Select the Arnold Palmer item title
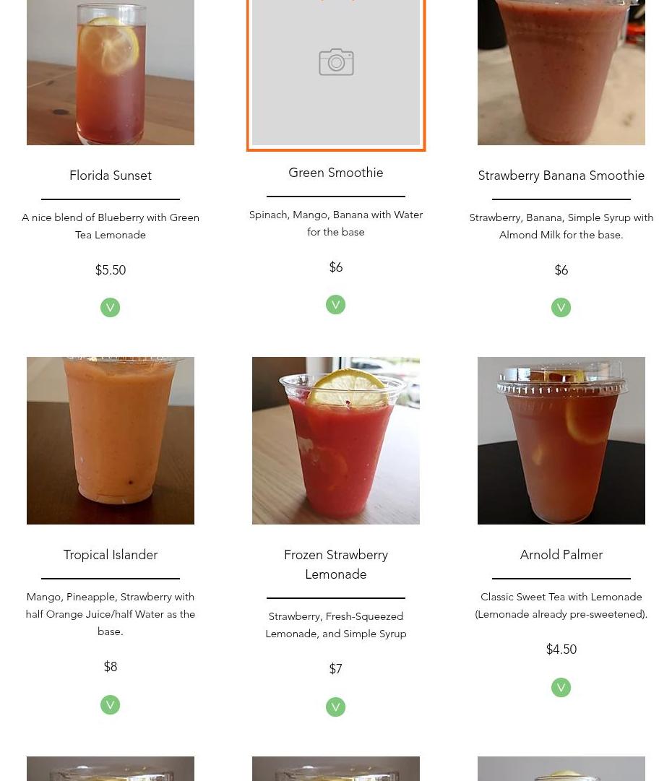The width and height of the screenshot is (672, 781). [x=561, y=554]
